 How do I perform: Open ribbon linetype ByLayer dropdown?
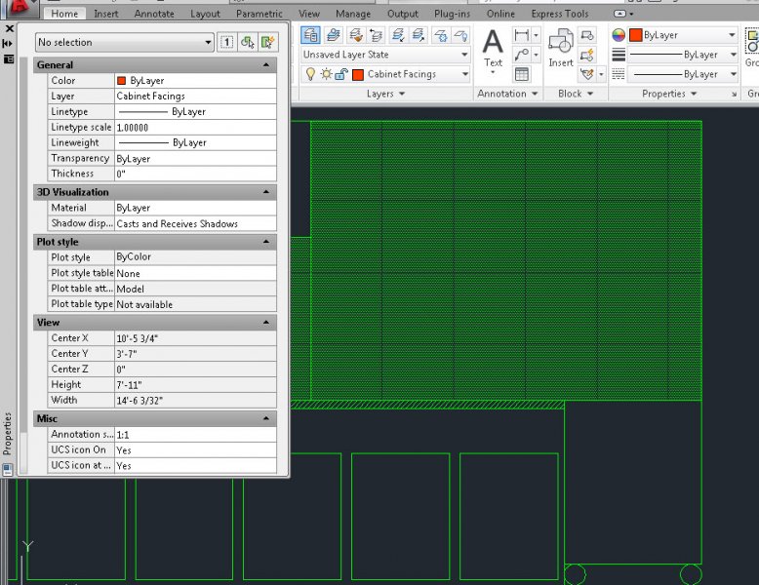point(733,74)
